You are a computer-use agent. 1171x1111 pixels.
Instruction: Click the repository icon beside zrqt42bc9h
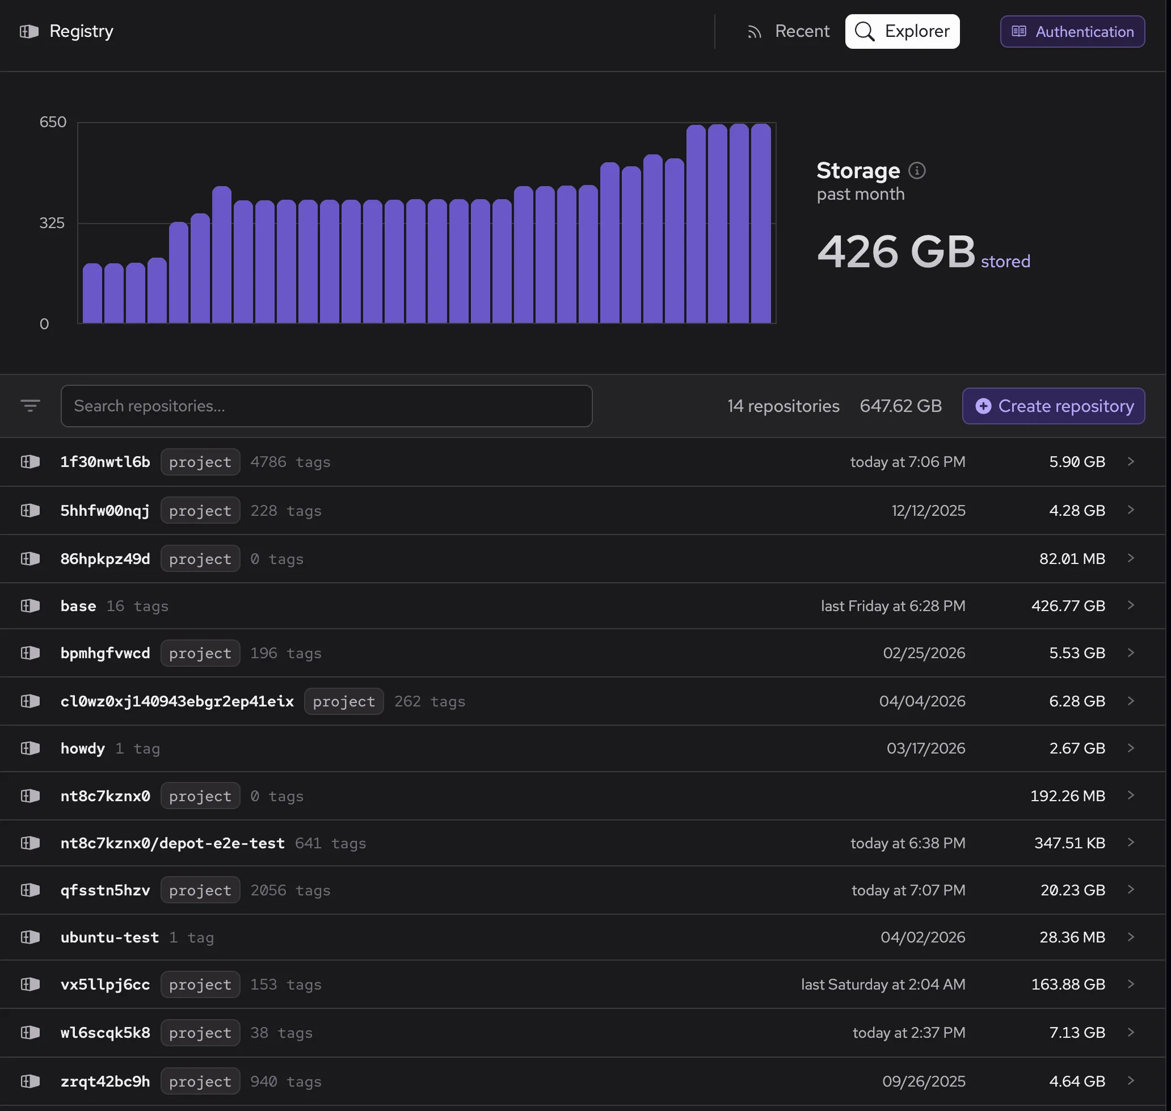pos(30,1080)
